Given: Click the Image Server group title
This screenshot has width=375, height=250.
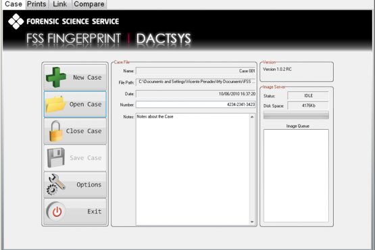Looking at the screenshot, I should (274, 87).
